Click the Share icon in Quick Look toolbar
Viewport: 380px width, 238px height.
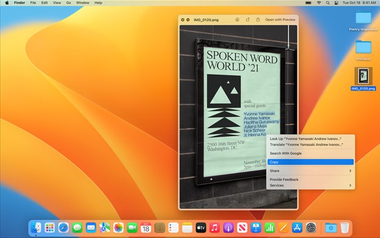[258, 20]
